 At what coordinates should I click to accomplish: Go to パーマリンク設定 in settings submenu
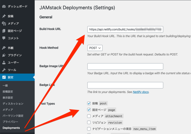point(15,116)
